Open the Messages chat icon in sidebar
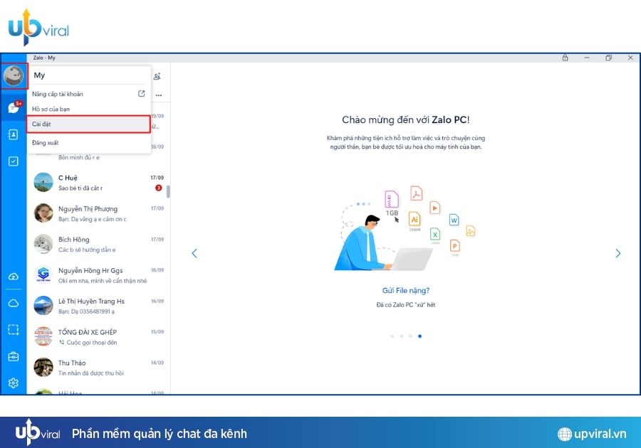The height and width of the screenshot is (448, 641). pyautogui.click(x=14, y=107)
